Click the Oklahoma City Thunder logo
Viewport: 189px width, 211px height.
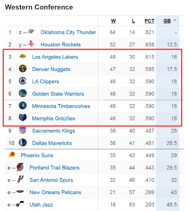31,32
